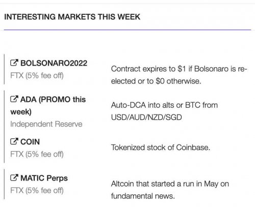Open the MATIC Perps market link

tap(44, 178)
